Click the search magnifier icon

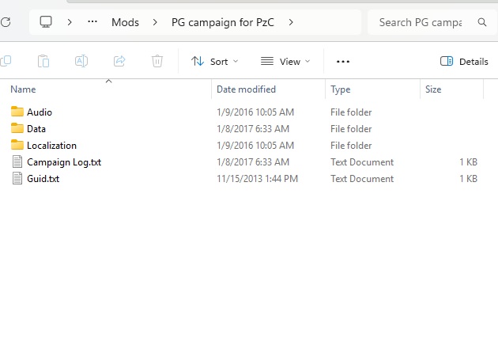[482, 22]
